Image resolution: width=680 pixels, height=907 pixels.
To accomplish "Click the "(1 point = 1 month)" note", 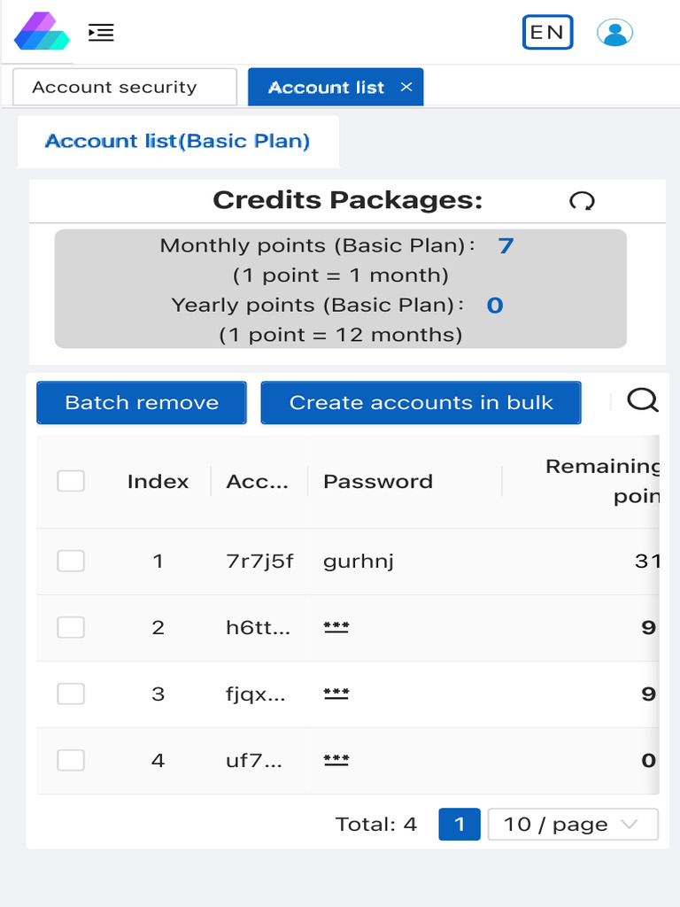I will [341, 275].
